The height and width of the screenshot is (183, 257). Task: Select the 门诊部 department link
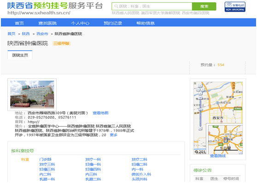tap(45, 159)
